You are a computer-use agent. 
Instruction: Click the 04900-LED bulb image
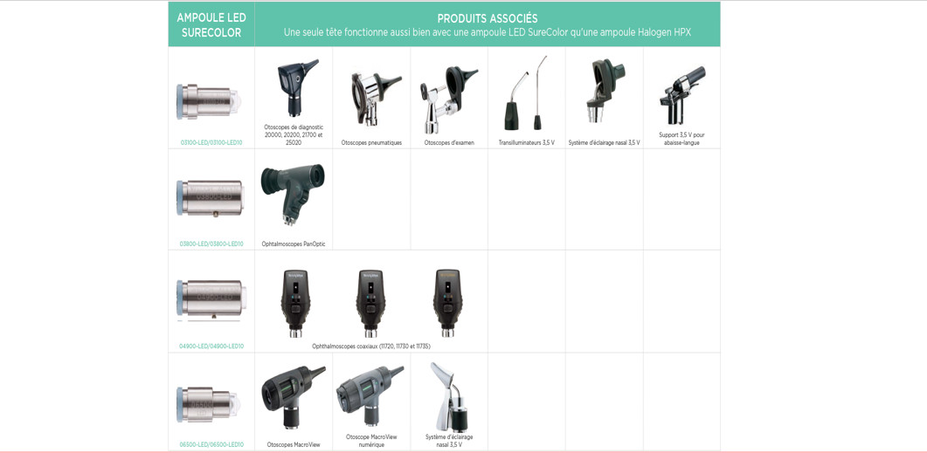point(211,299)
